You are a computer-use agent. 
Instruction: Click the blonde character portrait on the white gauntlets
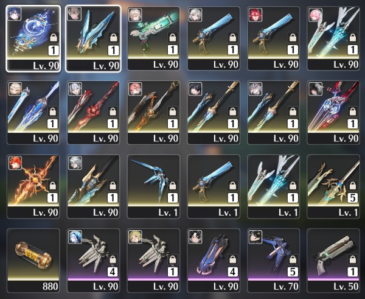tap(135, 237)
